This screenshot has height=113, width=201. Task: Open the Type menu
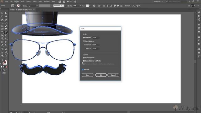(23, 2)
